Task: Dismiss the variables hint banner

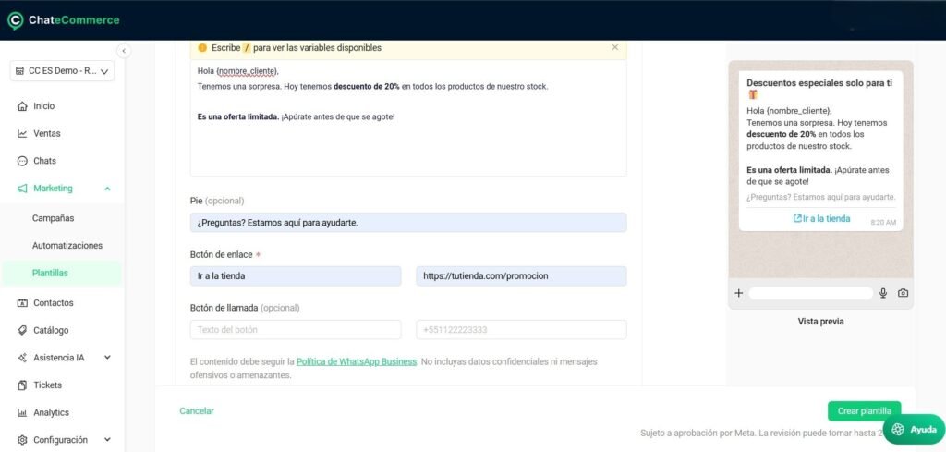Action: (614, 47)
